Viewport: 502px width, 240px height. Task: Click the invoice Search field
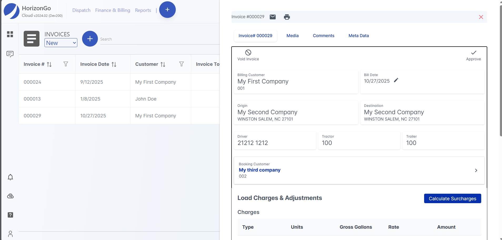point(158,39)
